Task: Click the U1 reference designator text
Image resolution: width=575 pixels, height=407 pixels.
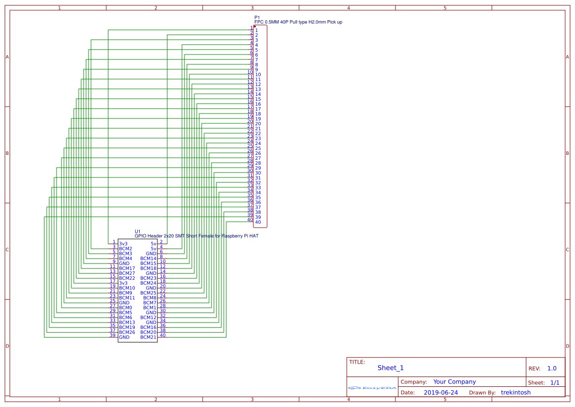Action: click(x=137, y=230)
